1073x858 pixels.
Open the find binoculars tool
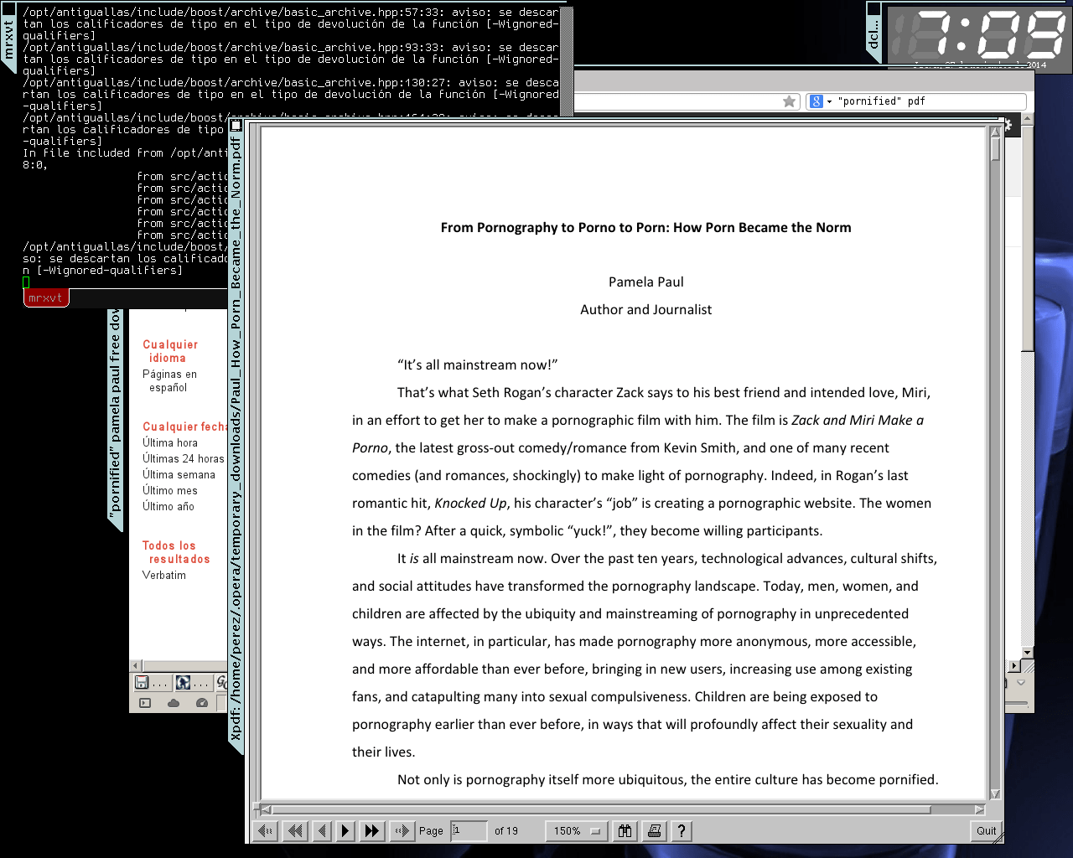click(625, 831)
